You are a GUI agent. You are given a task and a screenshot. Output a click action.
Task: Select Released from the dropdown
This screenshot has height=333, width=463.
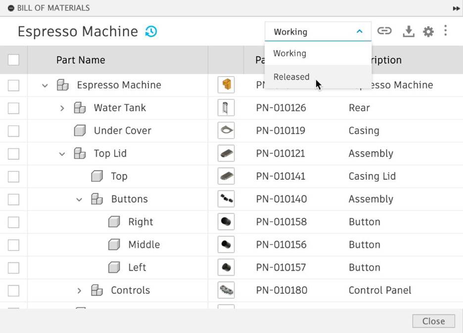[291, 77]
